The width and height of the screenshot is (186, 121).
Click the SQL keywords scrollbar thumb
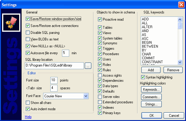coord(180,25)
